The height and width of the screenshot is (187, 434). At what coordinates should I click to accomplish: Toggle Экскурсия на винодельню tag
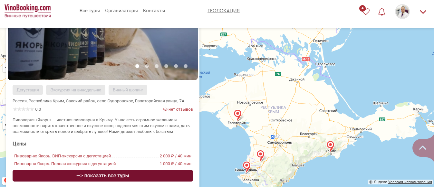76,90
